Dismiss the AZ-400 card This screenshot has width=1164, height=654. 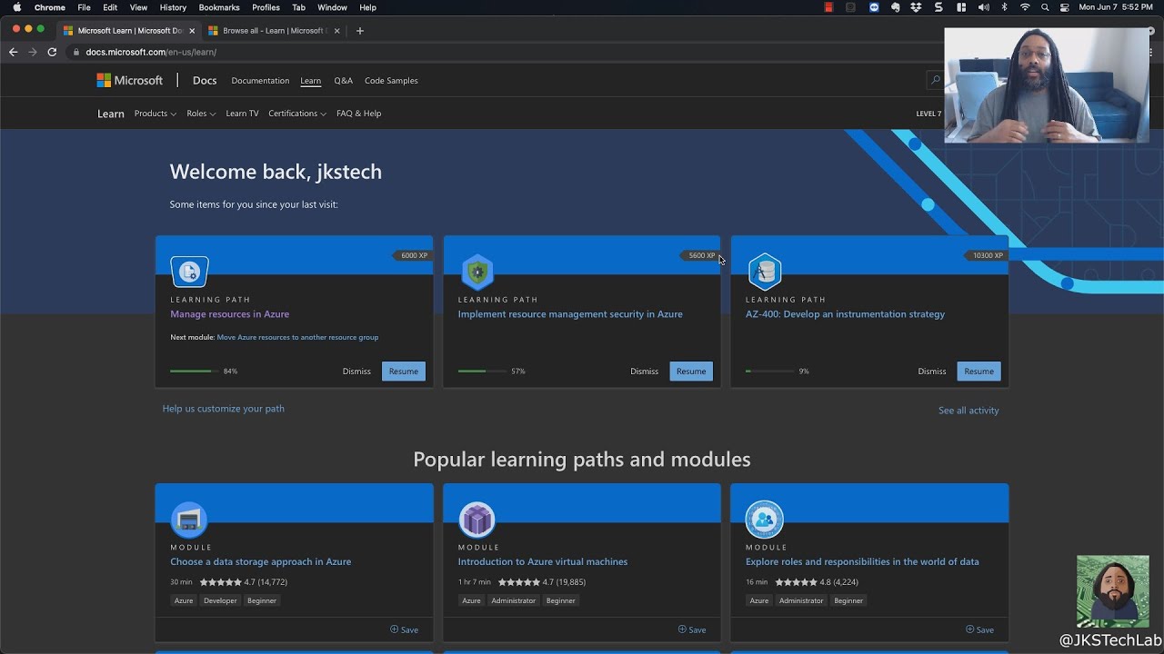(x=932, y=372)
